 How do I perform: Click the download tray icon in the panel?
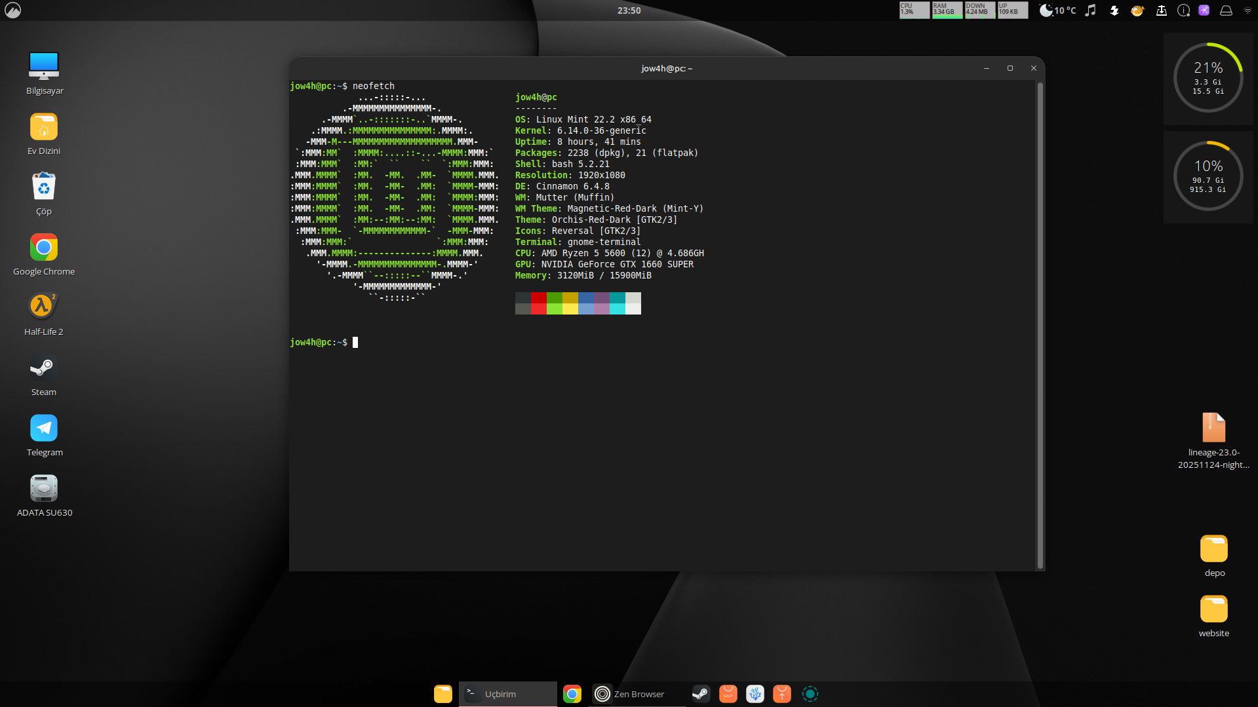(x=1161, y=10)
